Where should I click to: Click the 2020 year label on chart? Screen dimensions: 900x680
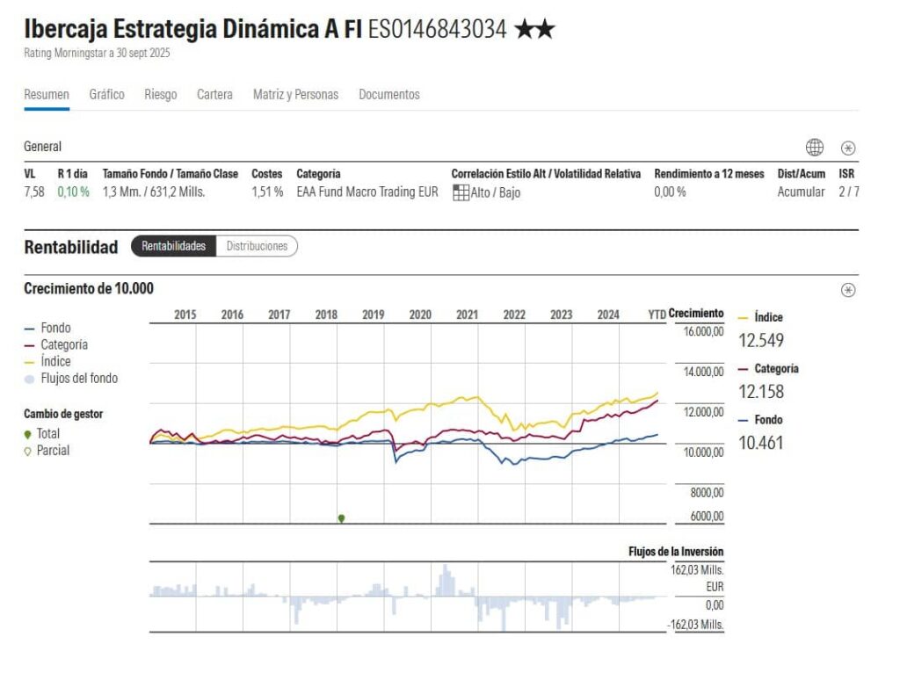420,315
